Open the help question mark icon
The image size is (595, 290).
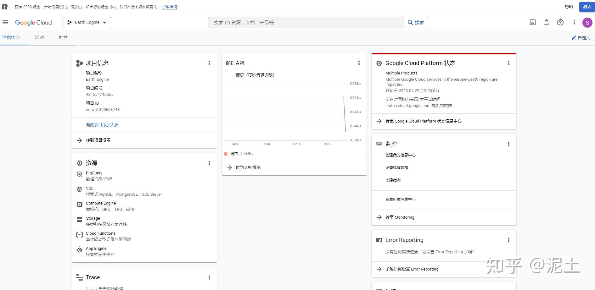(560, 22)
